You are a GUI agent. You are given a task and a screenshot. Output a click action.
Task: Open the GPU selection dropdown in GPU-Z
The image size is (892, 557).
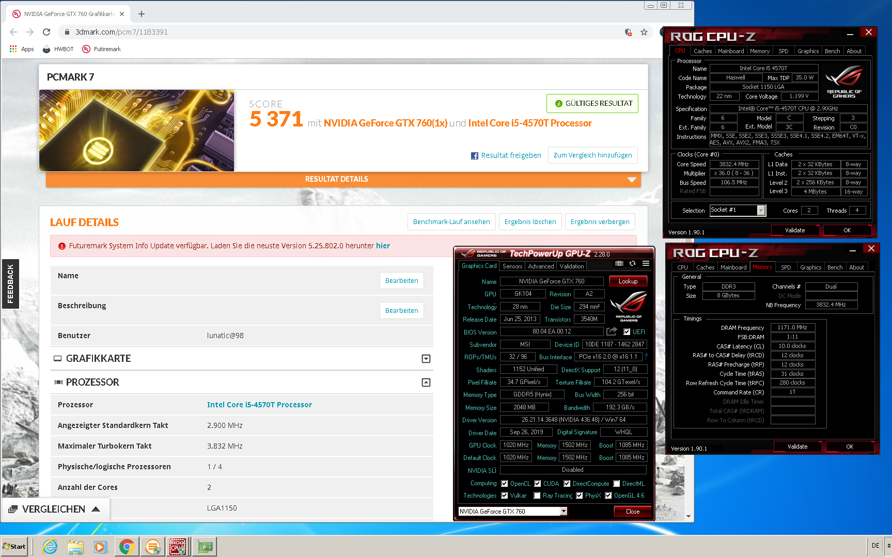[564, 511]
